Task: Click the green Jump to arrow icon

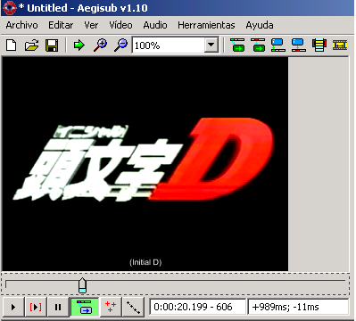Action: click(x=79, y=45)
